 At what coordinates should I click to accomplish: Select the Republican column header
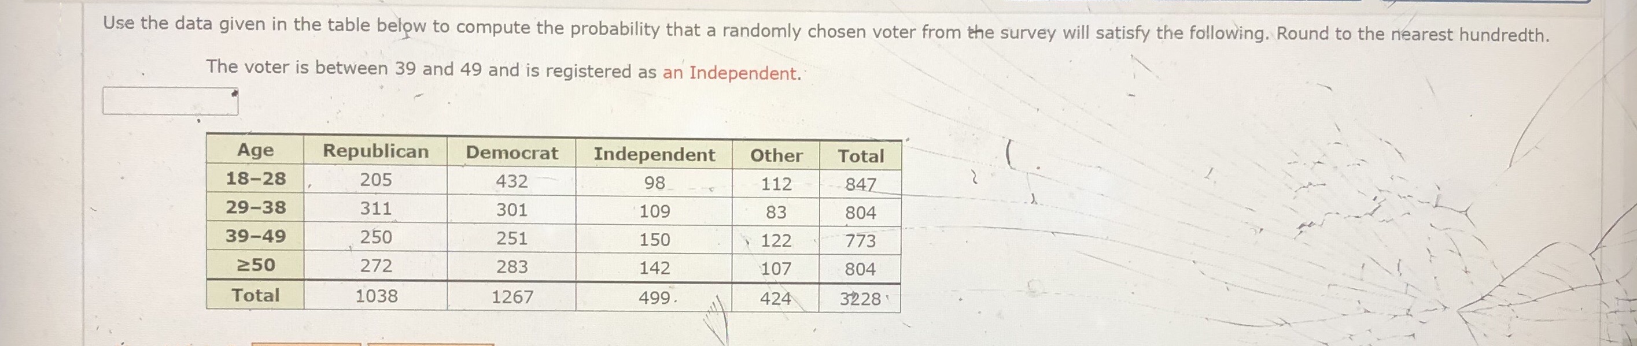[376, 152]
